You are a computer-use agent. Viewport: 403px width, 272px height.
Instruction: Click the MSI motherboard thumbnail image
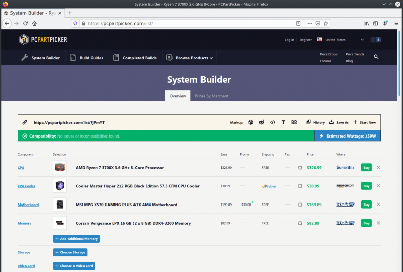[x=60, y=205]
